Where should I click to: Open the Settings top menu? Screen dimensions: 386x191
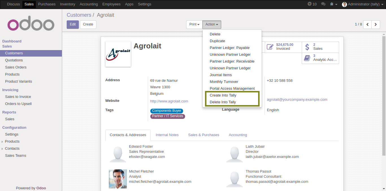[144, 4]
